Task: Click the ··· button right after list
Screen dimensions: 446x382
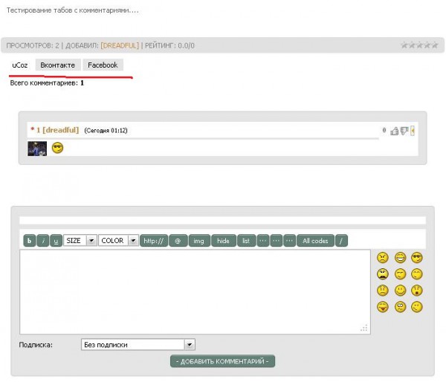Action: click(x=263, y=241)
